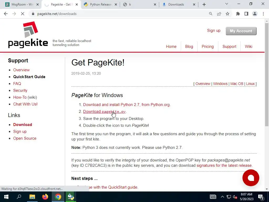Click the page vertical scrollbar thumb
Viewport: 269px width, 202px height.
coord(267,74)
